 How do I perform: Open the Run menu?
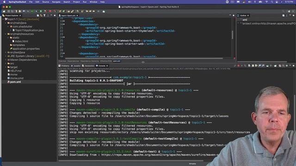[85, 2]
